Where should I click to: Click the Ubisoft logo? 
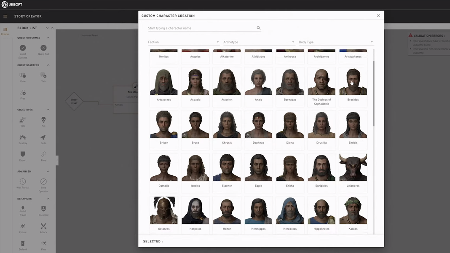tap(12, 5)
